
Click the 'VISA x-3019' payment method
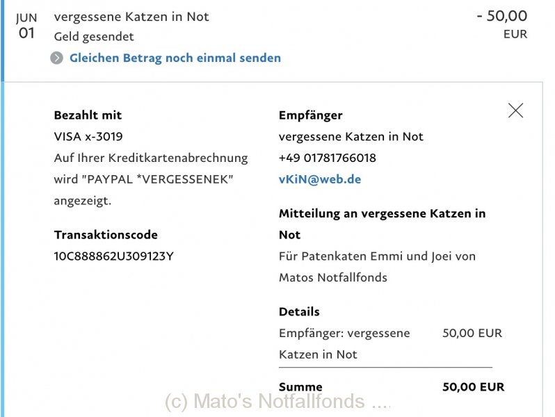click(88, 136)
